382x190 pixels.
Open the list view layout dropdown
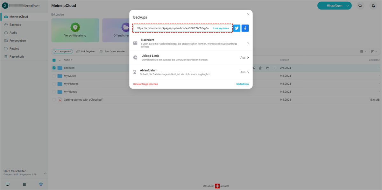[x=363, y=51]
